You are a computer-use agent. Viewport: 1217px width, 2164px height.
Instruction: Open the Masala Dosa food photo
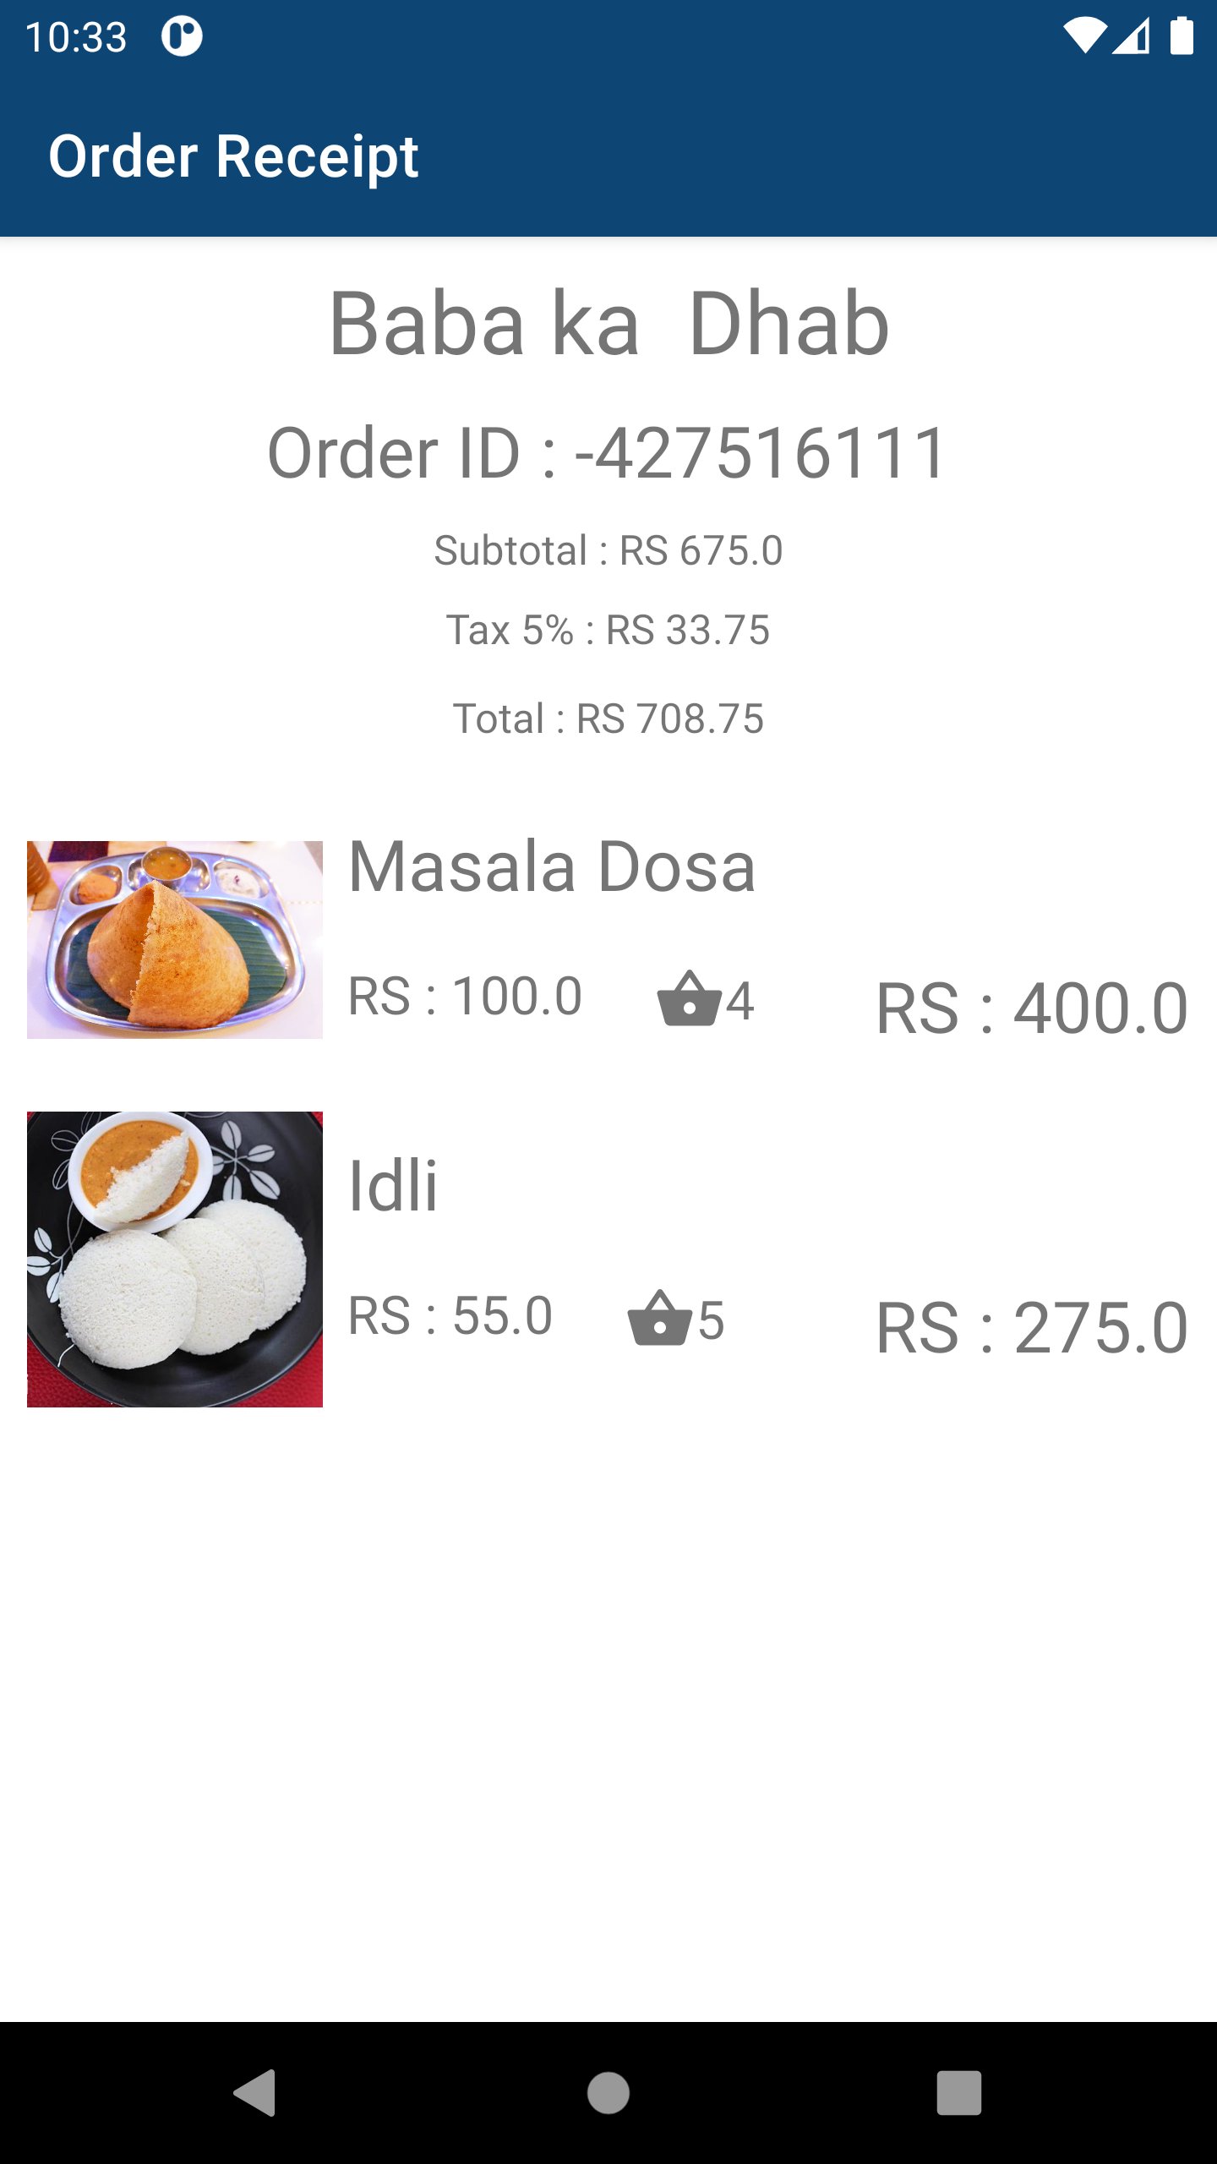click(x=175, y=939)
